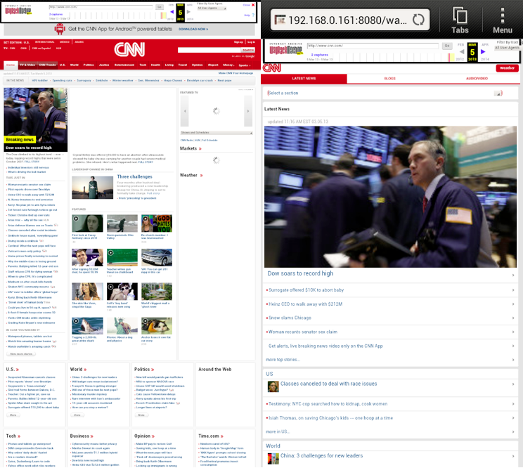This screenshot has width=523, height=468.
Task: Open the Shows and Schedules dropdown
Action: click(216, 133)
